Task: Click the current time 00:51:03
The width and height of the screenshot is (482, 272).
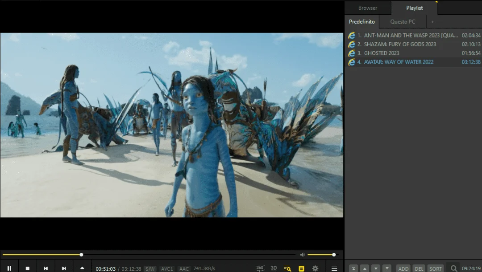Action: click(105, 268)
